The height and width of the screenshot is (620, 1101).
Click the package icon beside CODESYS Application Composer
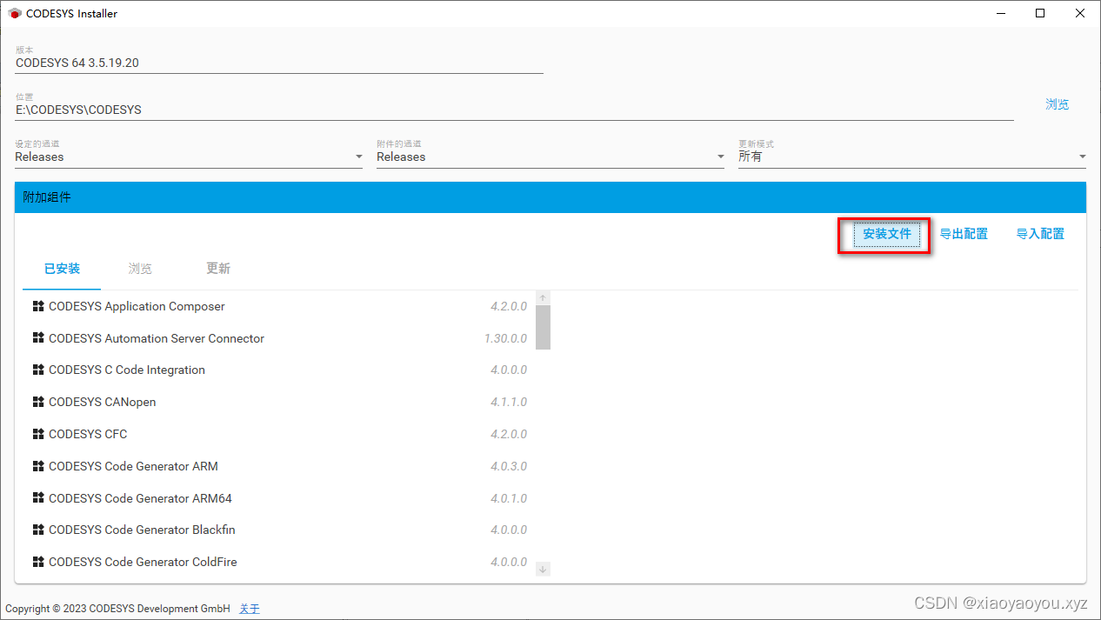click(x=38, y=306)
